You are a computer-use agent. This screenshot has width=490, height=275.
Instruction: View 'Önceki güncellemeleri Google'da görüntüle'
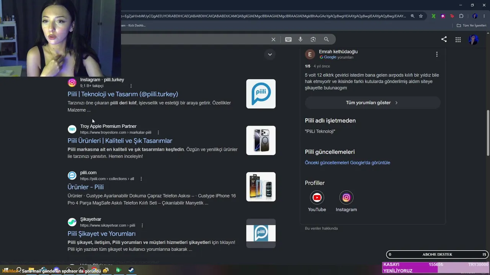click(348, 163)
